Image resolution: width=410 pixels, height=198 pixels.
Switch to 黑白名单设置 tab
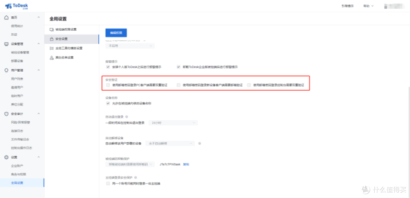[72, 58]
